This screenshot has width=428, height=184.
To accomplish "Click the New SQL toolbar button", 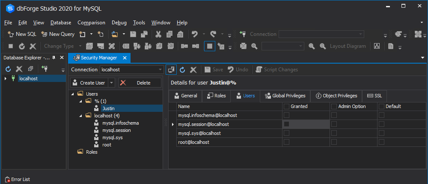I will pyautogui.click(x=22, y=34).
